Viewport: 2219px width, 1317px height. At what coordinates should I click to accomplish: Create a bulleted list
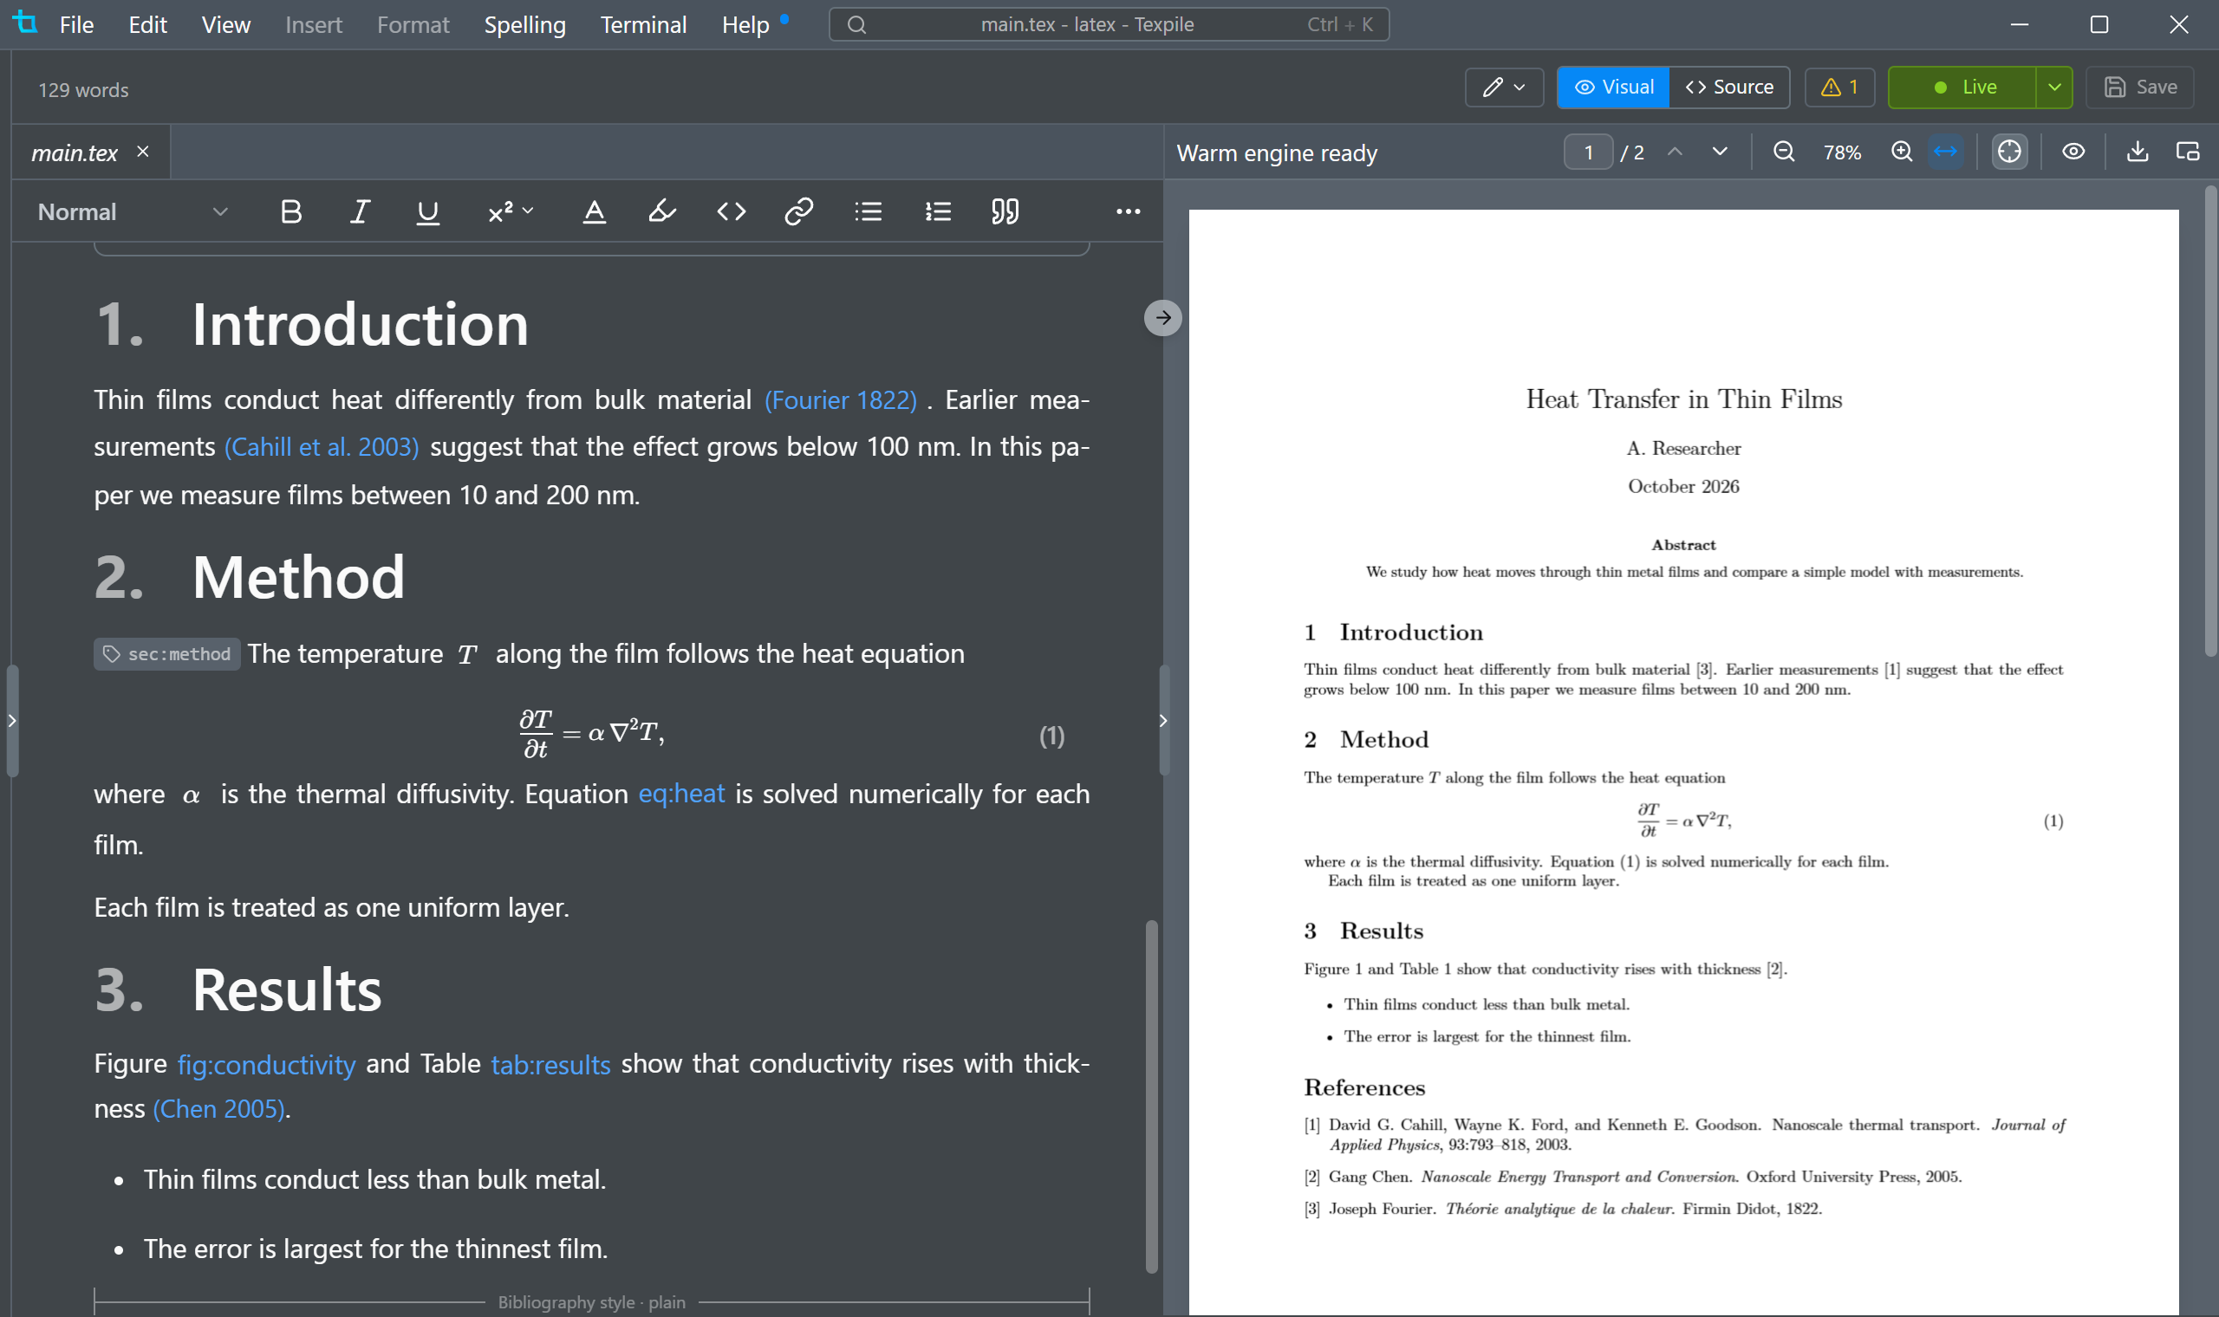868,211
